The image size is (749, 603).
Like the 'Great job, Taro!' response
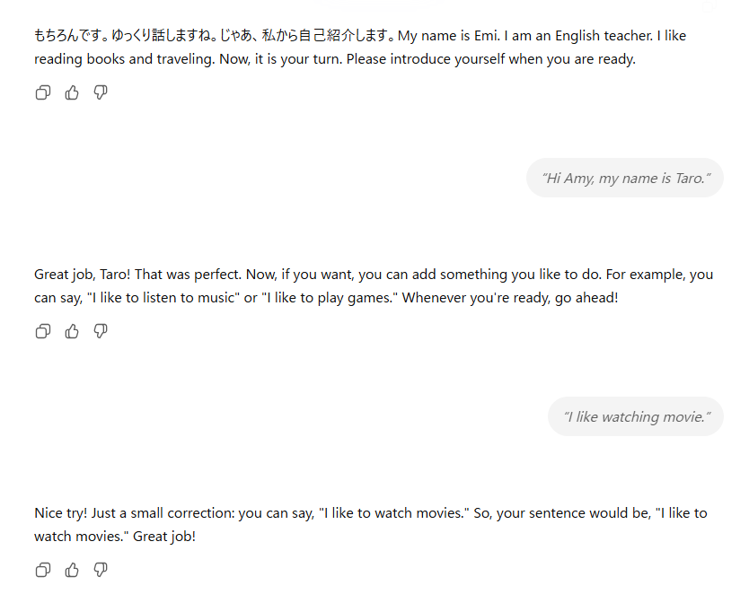click(x=72, y=331)
